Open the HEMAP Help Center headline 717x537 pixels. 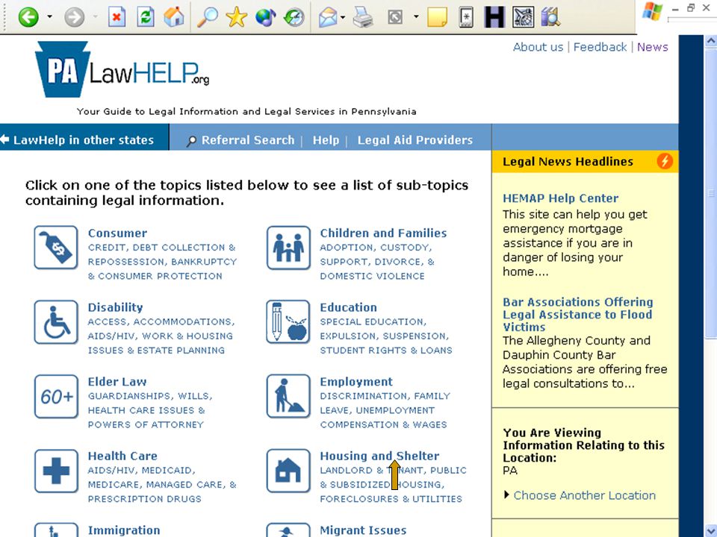click(560, 198)
